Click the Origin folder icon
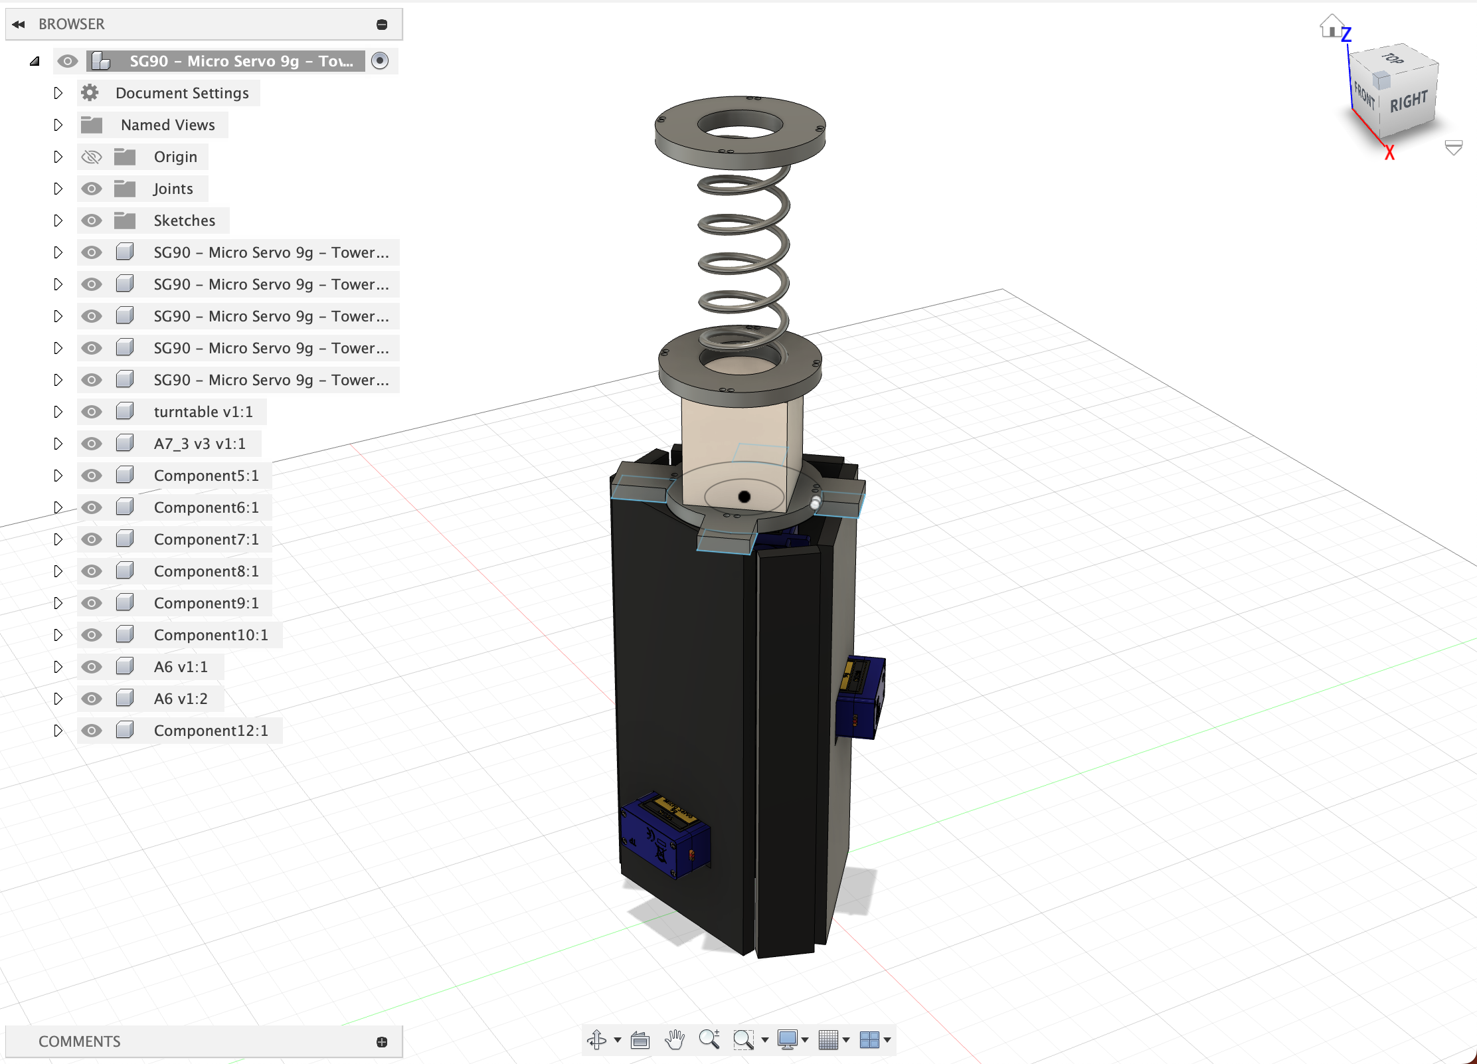 click(x=125, y=157)
